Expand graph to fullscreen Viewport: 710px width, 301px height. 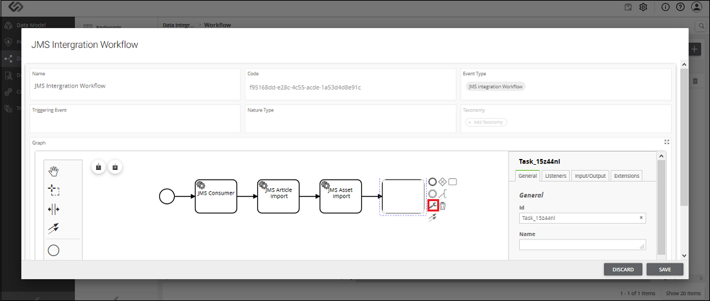666,142
